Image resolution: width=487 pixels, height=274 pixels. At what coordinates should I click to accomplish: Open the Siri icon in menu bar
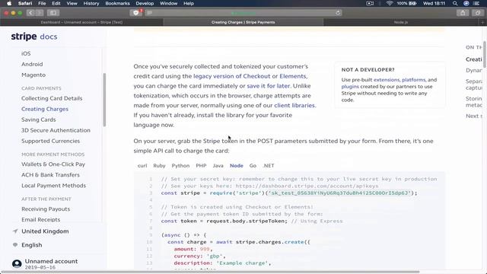(x=466, y=3)
